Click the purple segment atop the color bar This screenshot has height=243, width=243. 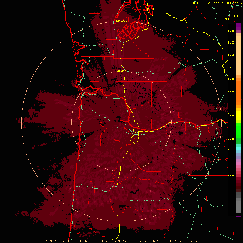pyautogui.click(x=238, y=27)
